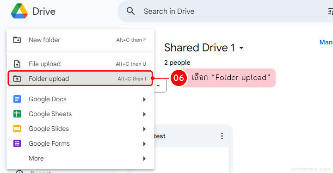Click the green Google Sheets icon
The width and height of the screenshot is (333, 173).
coord(17,114)
